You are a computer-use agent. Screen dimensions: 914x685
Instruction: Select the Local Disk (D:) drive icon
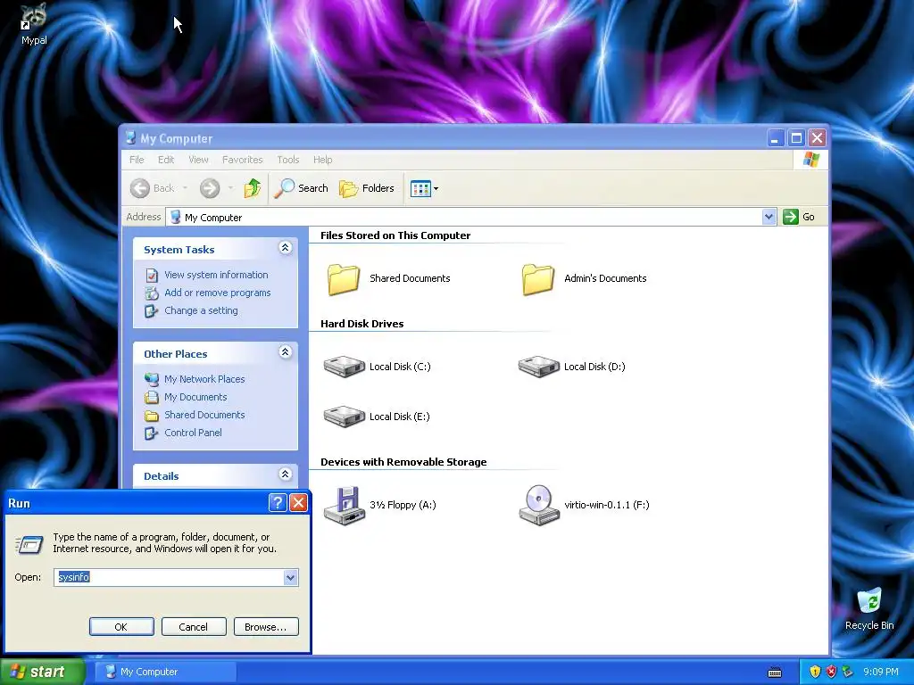[x=538, y=367]
